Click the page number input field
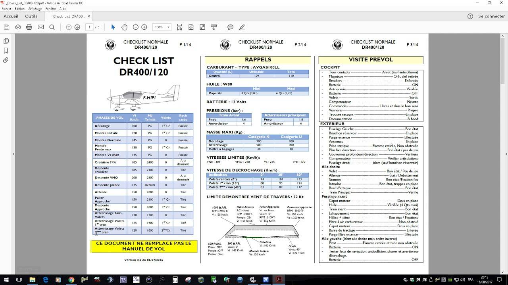The image size is (508, 285). [89, 27]
